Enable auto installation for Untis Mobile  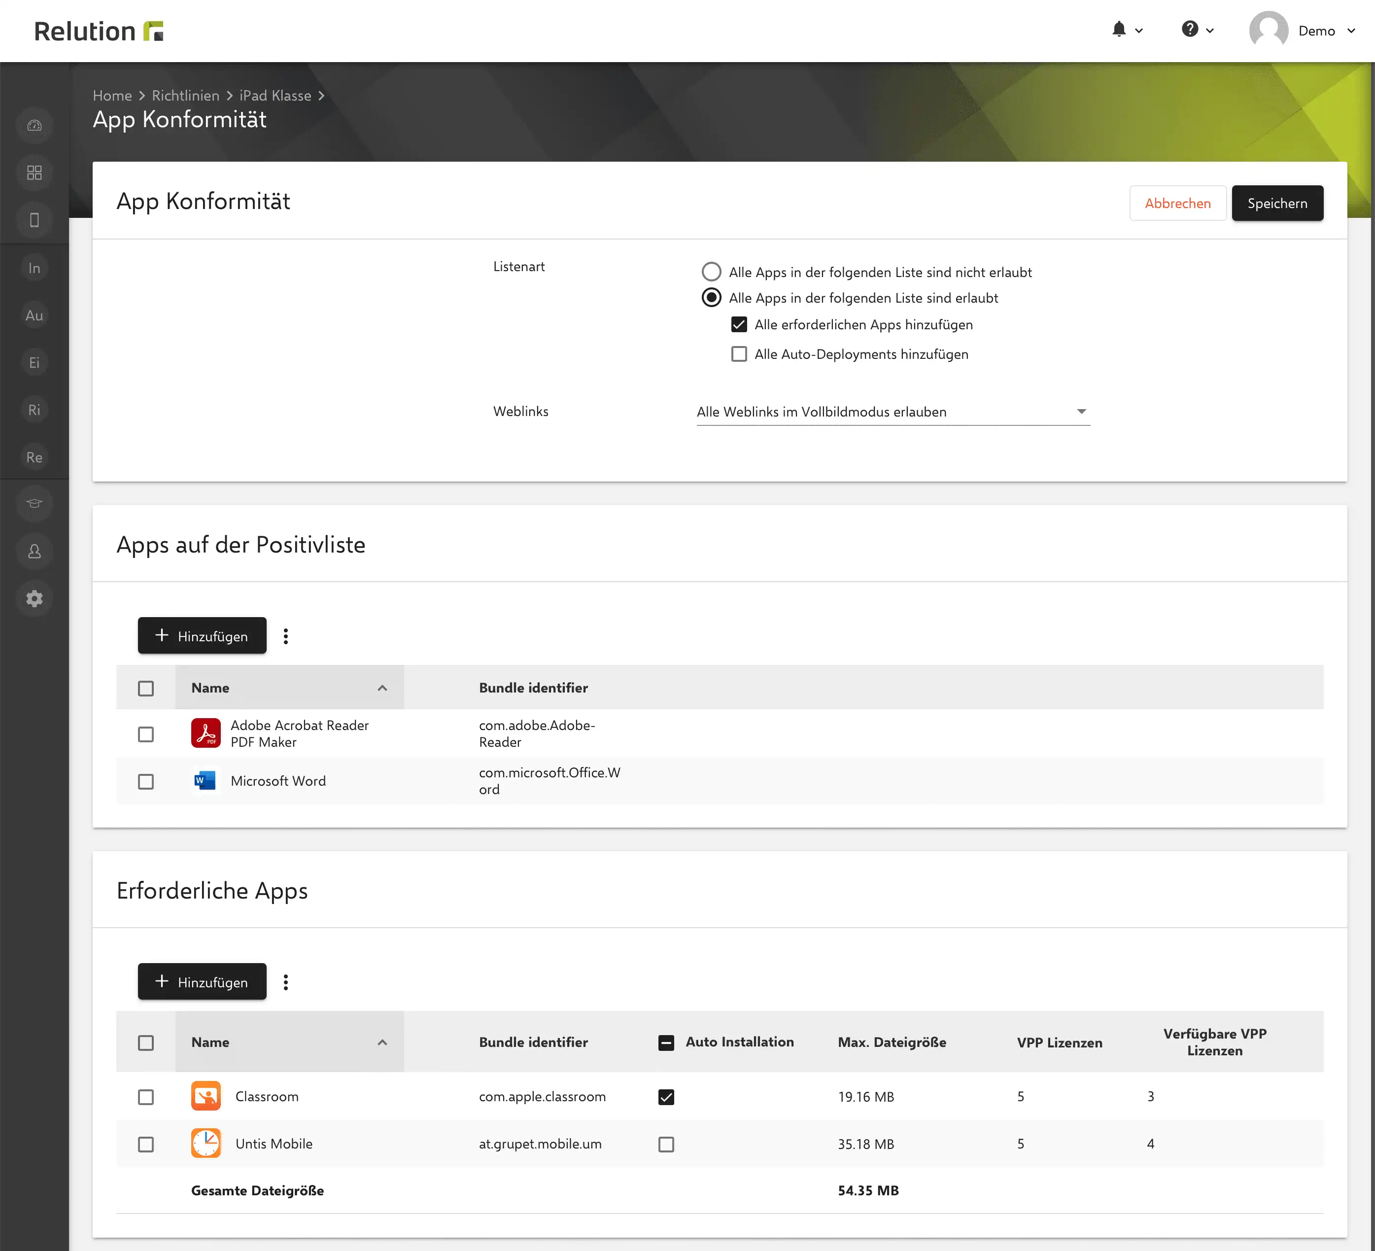(666, 1144)
